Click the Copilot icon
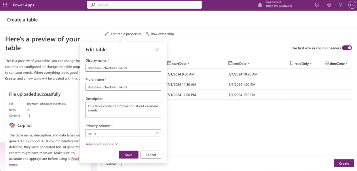This screenshot has width=357, height=171. click(12, 125)
